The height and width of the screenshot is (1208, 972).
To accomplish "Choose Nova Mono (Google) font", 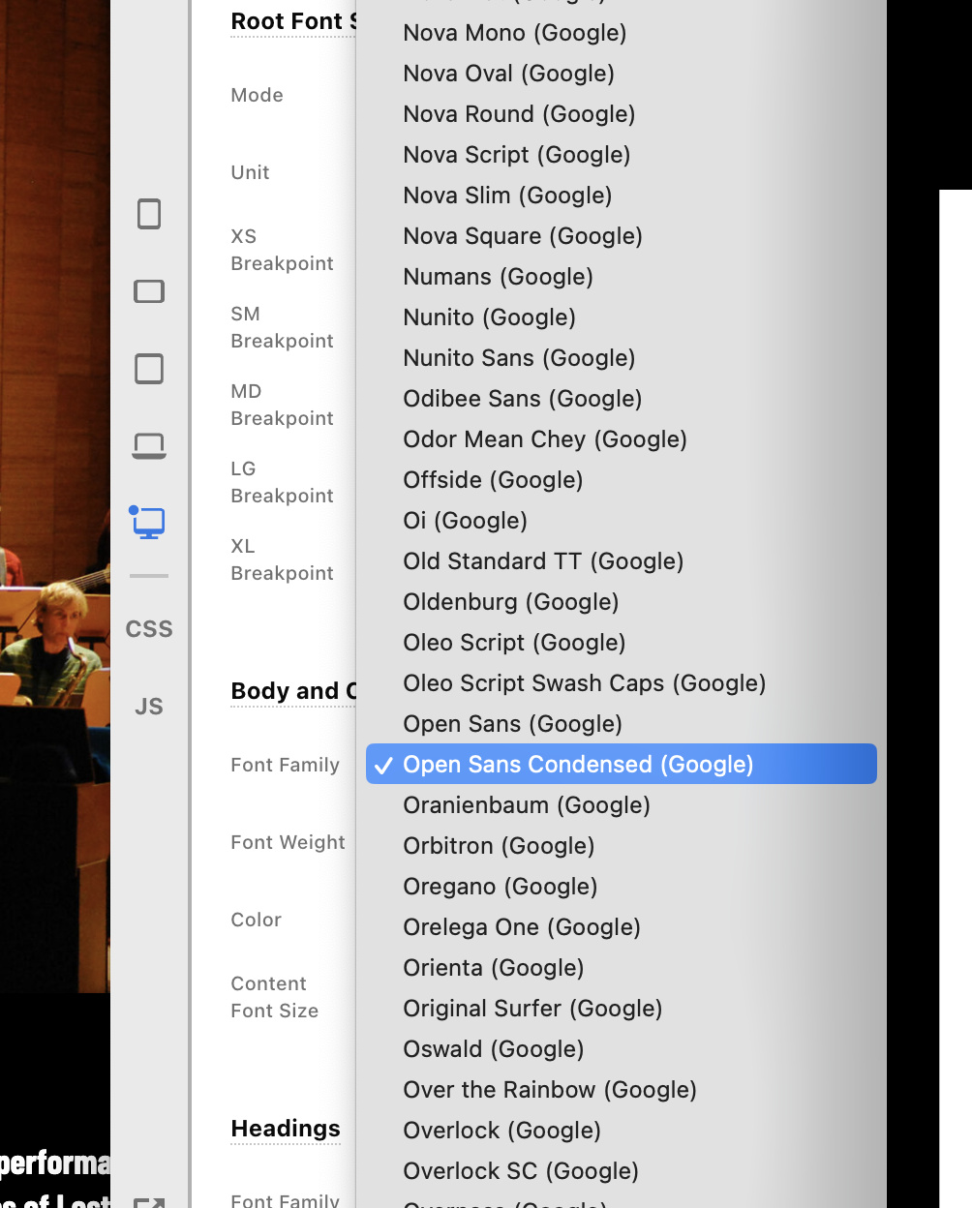I will 514,33.
